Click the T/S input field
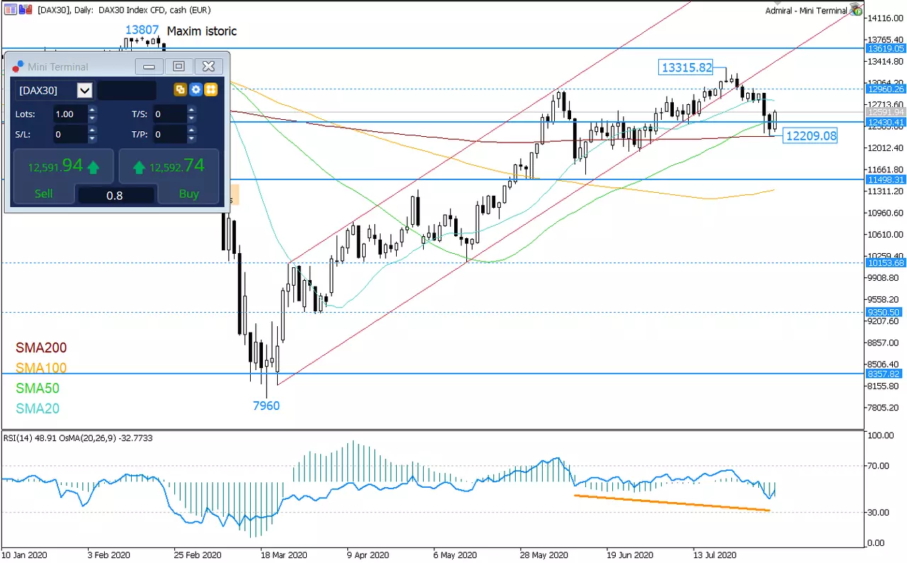The image size is (907, 563). click(169, 114)
